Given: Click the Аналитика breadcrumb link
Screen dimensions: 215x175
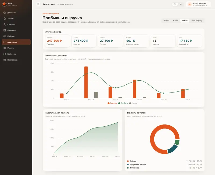Looking at the screenshot, I should point(46,14).
